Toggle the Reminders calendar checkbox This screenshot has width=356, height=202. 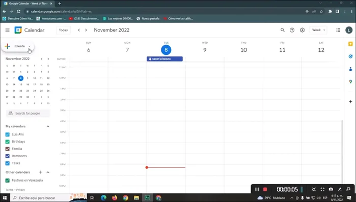coord(8,156)
